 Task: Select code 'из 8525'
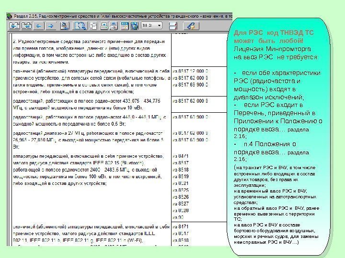(181, 190)
